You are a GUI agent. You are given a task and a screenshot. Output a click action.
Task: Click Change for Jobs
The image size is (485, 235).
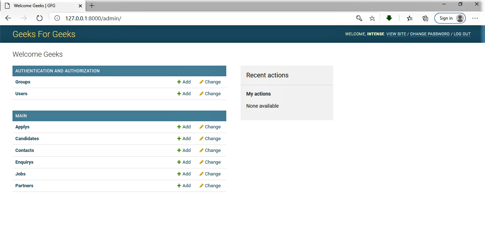(x=210, y=174)
